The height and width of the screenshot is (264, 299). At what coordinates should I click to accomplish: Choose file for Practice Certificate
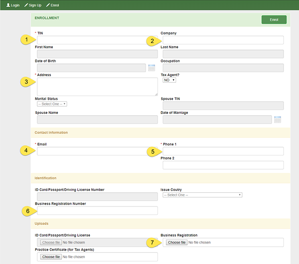pos(51,257)
